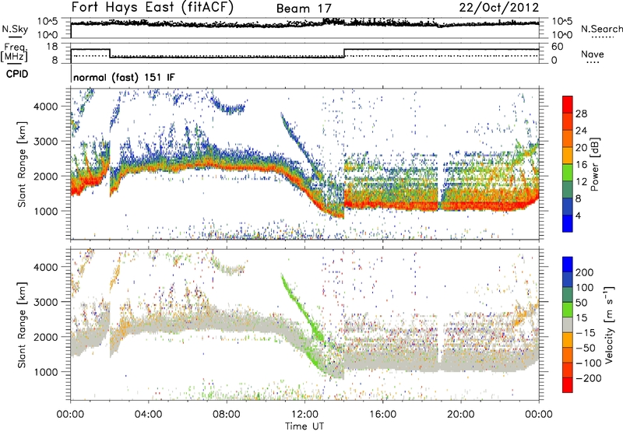Click the 'Beam 17' label
Image resolution: width=623 pixels, height=431 pixels.
pyautogui.click(x=304, y=9)
